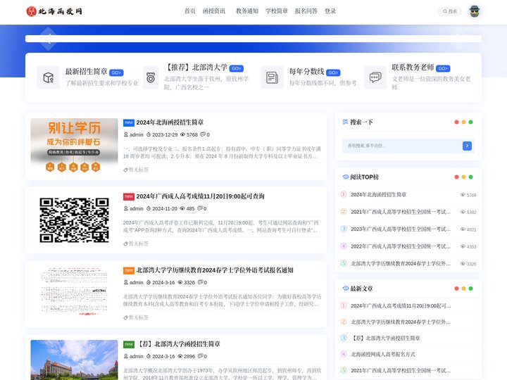This screenshot has width=507, height=380.
Task: Click GO button next to 联系教务老师
Action: [x=443, y=68]
